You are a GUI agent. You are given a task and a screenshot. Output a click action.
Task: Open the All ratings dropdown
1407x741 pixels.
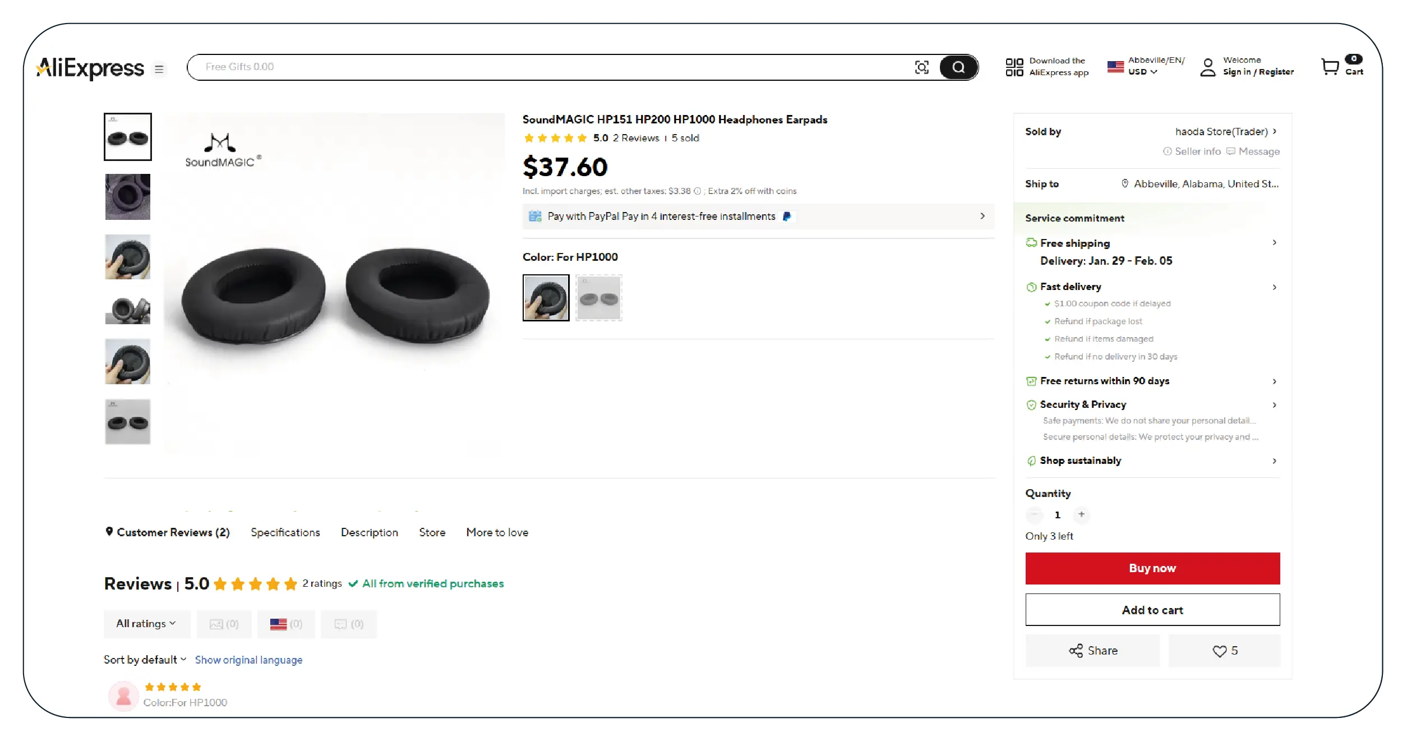click(x=146, y=624)
